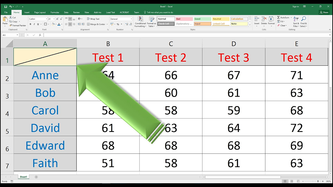Expand the borders dropdown arrow
This screenshot has height=187, width=333.
click(49, 24)
